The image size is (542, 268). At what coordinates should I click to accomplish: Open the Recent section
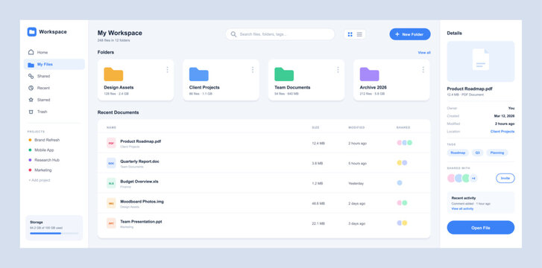54,88
